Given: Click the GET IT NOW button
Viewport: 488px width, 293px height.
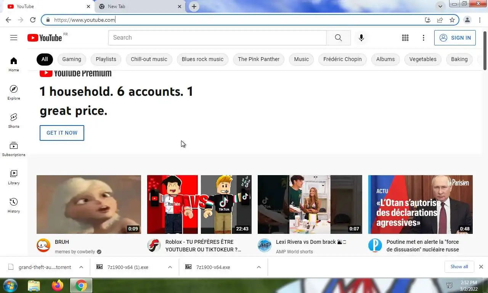Looking at the screenshot, I should click(62, 133).
